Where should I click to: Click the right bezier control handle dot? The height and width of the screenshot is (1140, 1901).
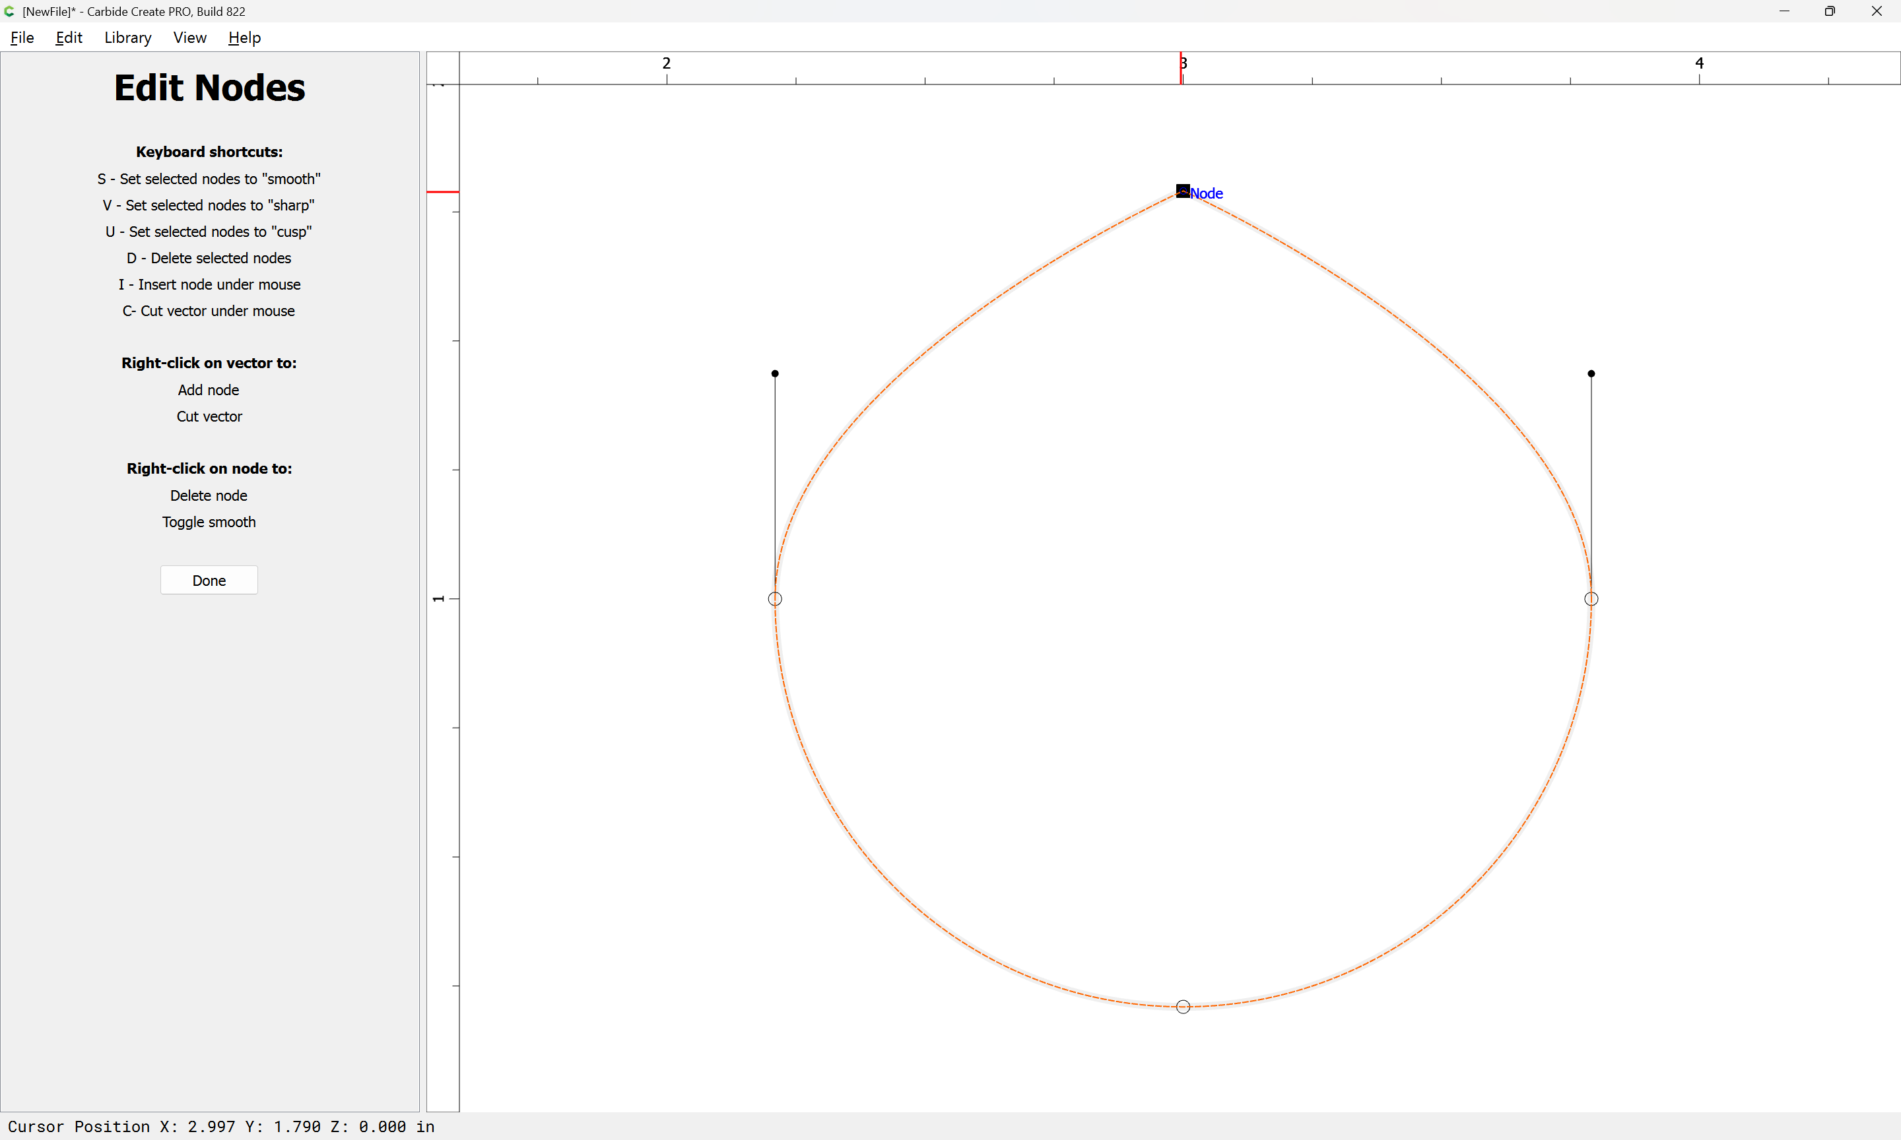(x=1591, y=373)
